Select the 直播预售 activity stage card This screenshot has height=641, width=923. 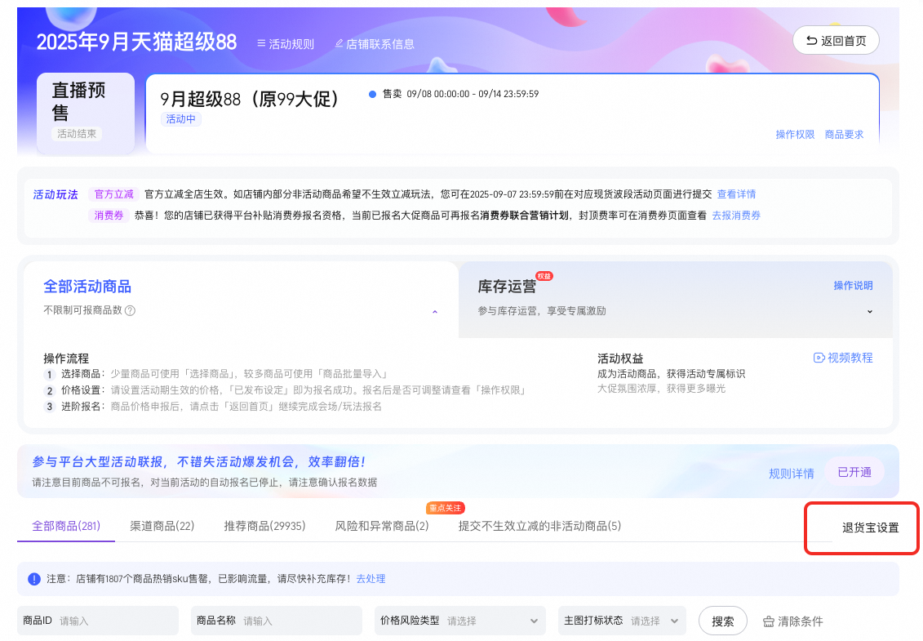(x=86, y=114)
